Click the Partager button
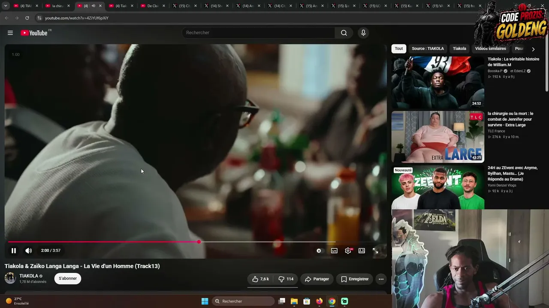This screenshot has height=308, width=549. [x=317, y=279]
